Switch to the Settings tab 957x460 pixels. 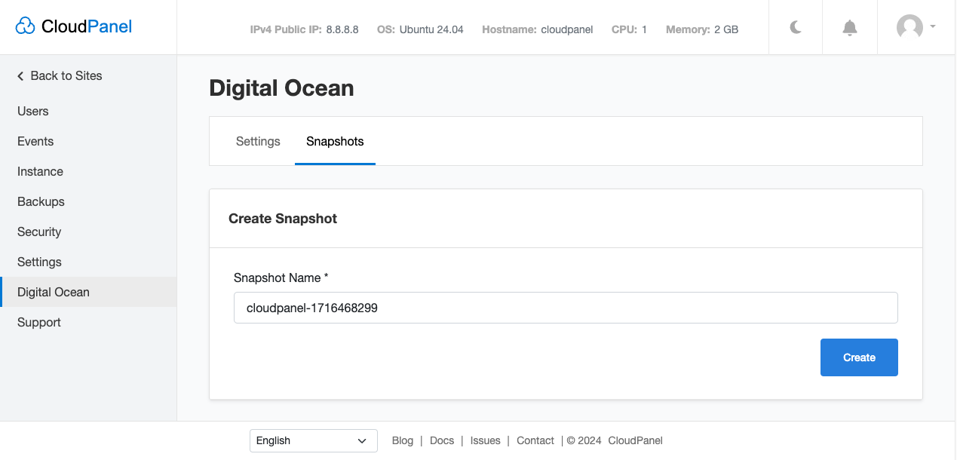[x=258, y=141]
